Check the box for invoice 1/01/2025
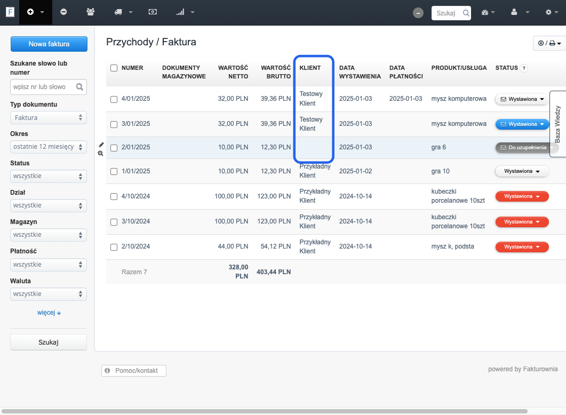Screen dimensions: 566x415 [114, 171]
